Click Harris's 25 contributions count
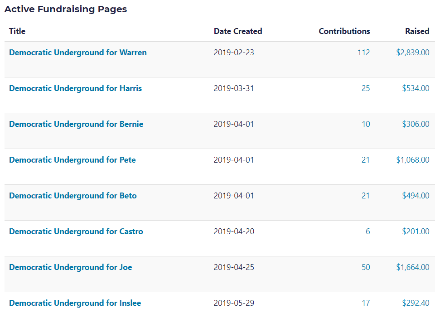This screenshot has height=323, width=435. (x=366, y=88)
